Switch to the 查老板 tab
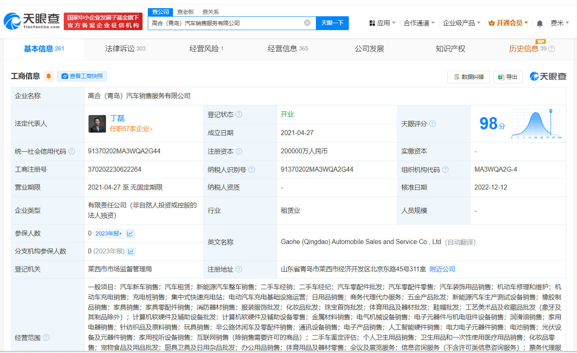 pyautogui.click(x=185, y=12)
